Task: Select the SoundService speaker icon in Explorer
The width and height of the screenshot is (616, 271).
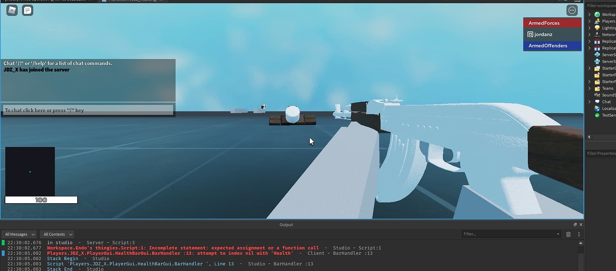Action: (x=598, y=94)
